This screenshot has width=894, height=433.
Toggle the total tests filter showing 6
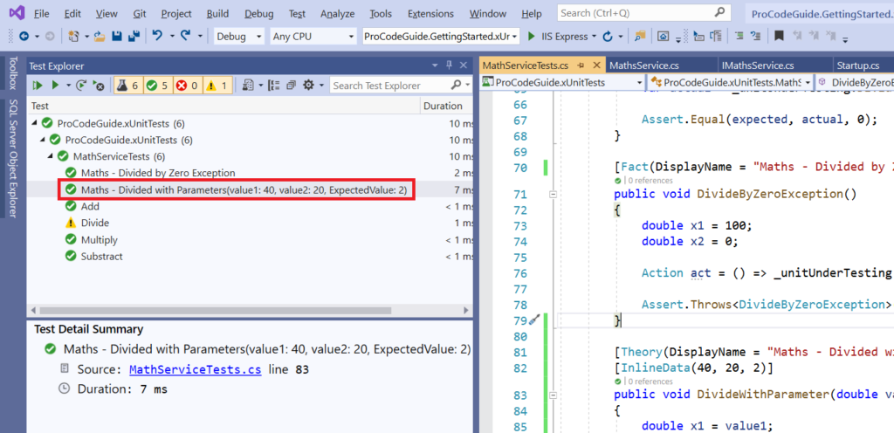coord(127,86)
